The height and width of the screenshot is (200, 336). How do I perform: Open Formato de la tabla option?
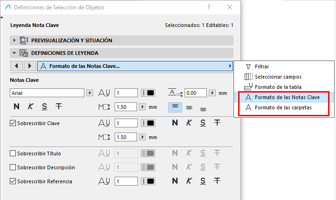pyautogui.click(x=278, y=87)
